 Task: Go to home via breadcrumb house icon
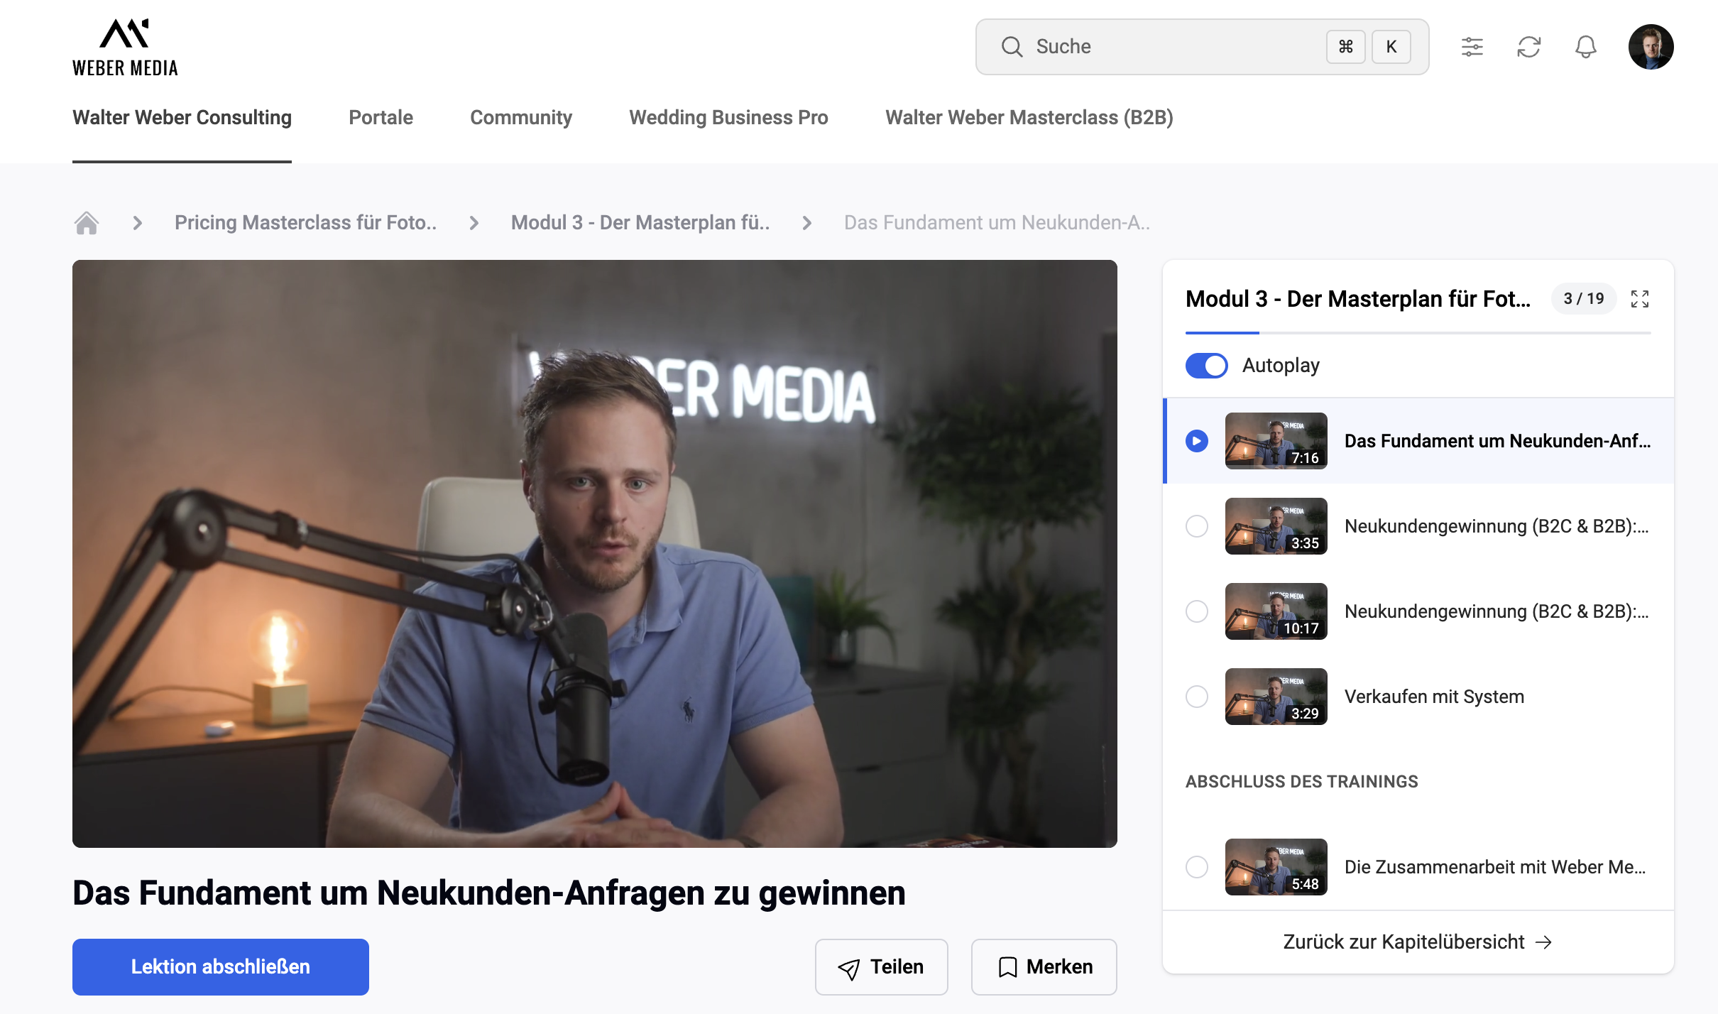[x=87, y=223]
